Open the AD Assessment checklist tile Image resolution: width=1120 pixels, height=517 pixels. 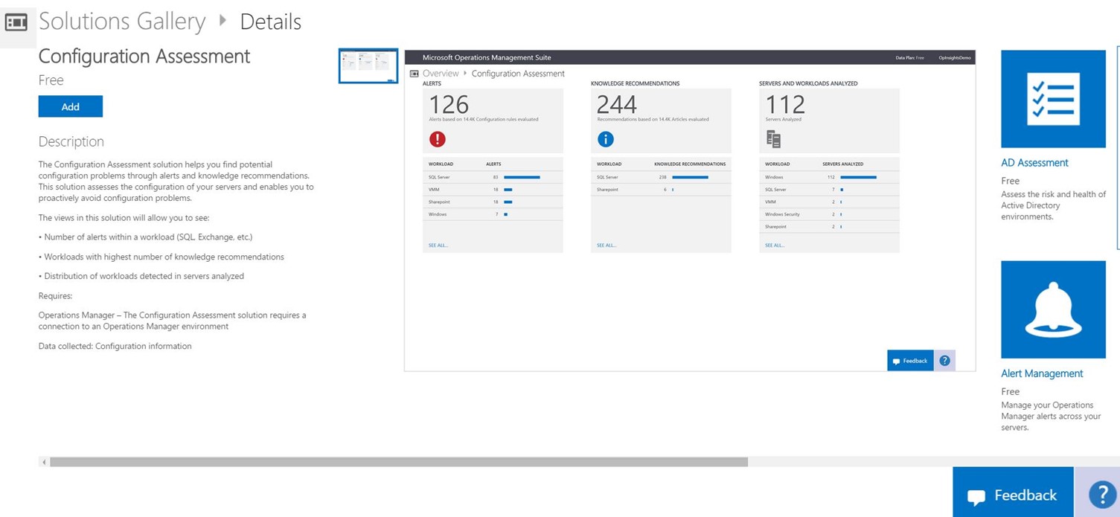(x=1053, y=99)
